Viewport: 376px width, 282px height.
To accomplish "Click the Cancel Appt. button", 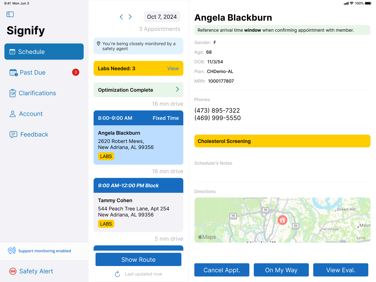I will click(222, 270).
